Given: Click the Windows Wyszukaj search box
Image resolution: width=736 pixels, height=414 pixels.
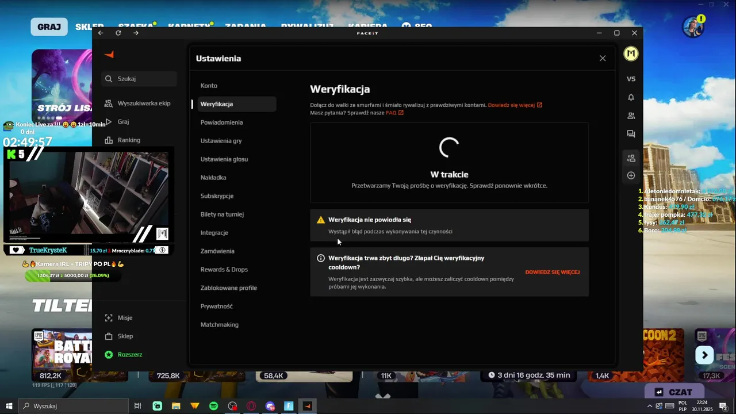Looking at the screenshot, I should [72, 406].
